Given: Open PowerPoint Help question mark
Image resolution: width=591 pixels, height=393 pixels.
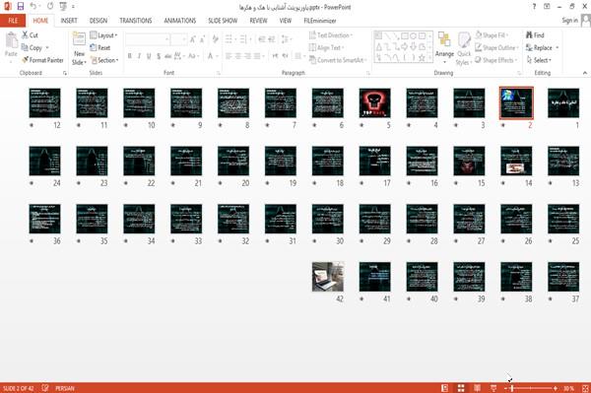Looking at the screenshot, I should (x=534, y=7).
